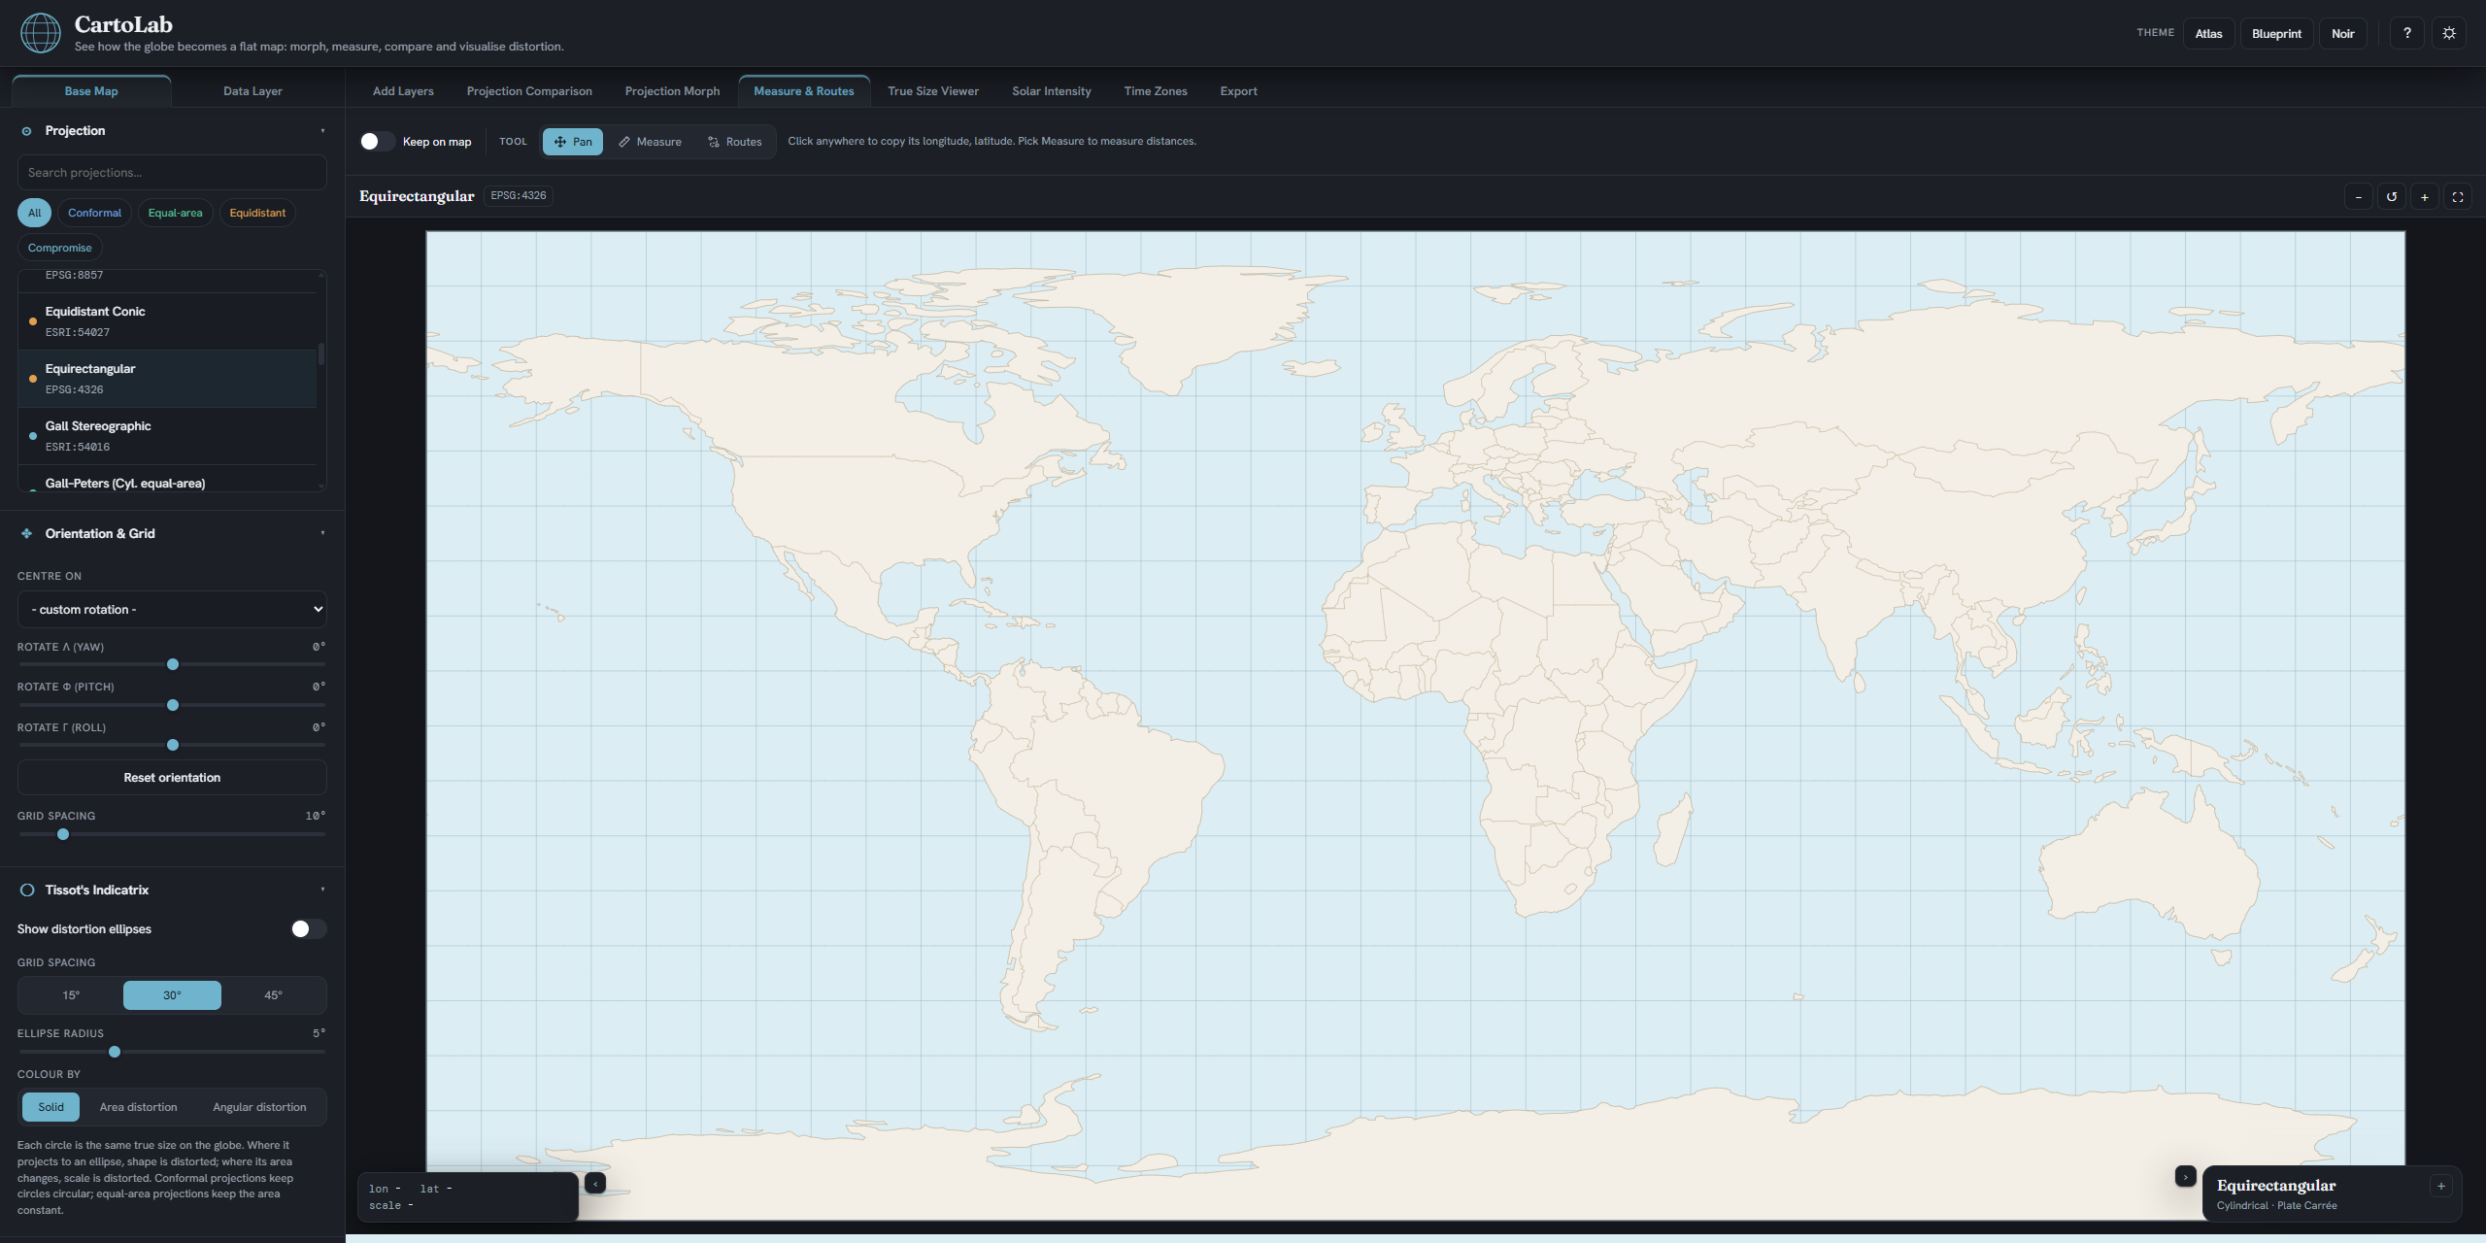Adjust the Ellipse Radius slider handle

(115, 1052)
